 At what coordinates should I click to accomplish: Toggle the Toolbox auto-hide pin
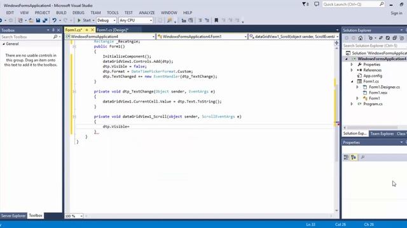53,30
